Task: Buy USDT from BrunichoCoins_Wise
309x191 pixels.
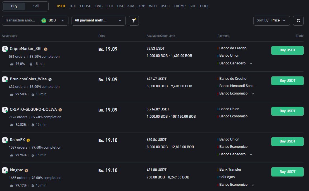Action: pos(287,81)
